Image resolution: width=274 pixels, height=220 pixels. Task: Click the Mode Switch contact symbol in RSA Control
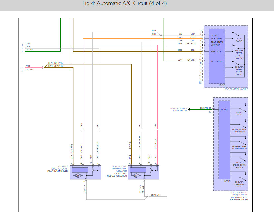[x=243, y=110]
